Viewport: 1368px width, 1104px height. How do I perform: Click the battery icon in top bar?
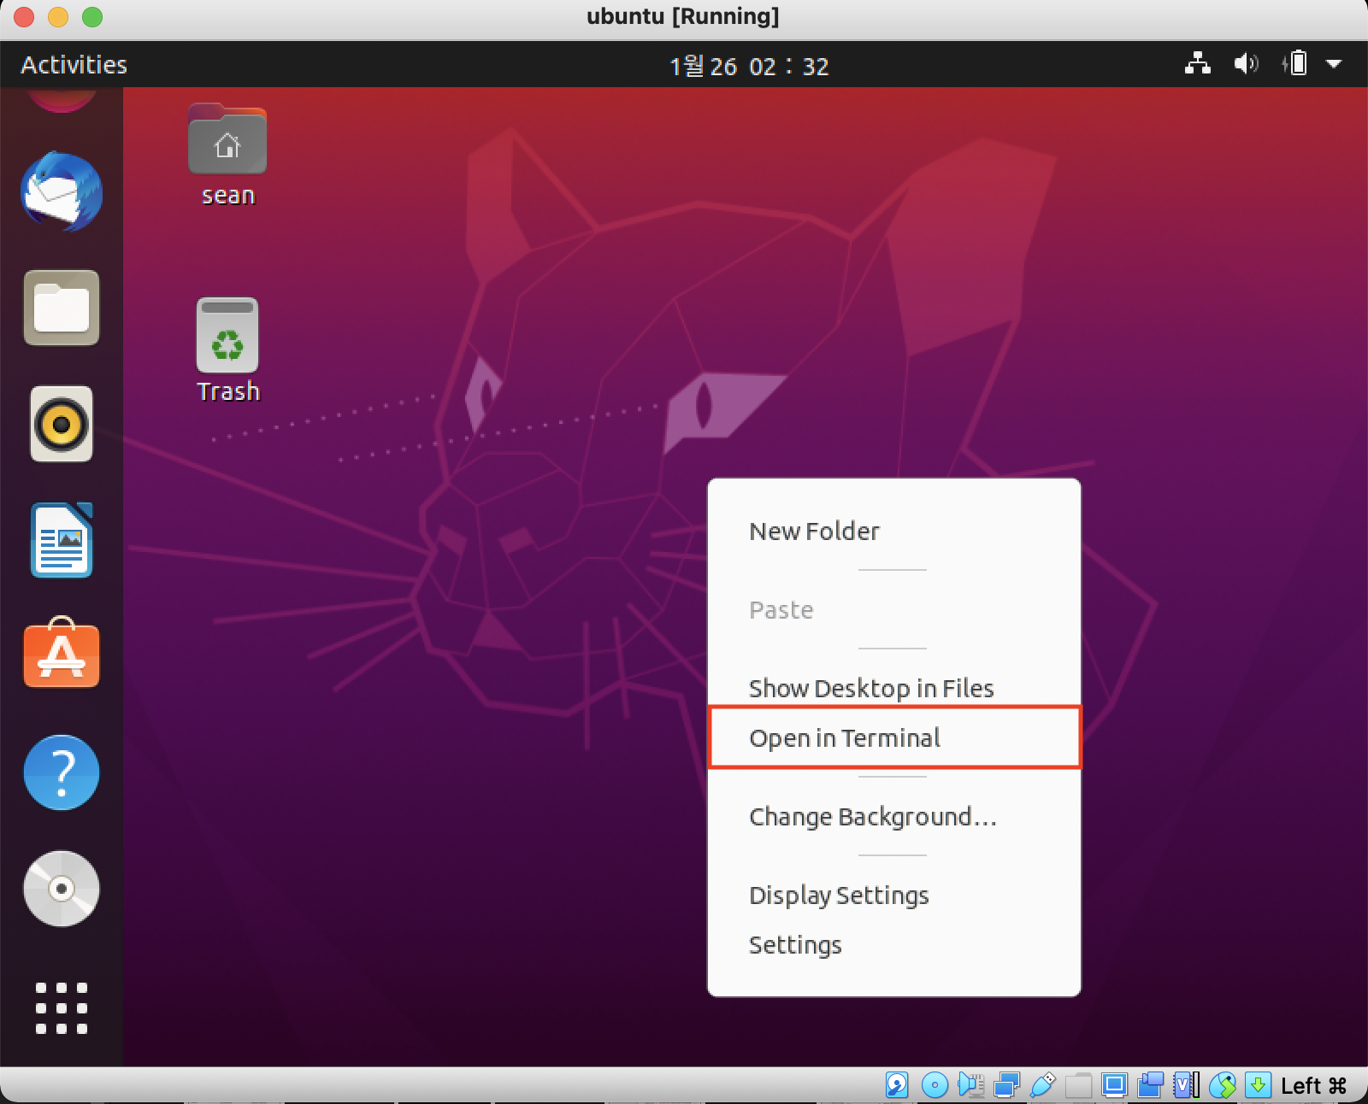[1295, 64]
